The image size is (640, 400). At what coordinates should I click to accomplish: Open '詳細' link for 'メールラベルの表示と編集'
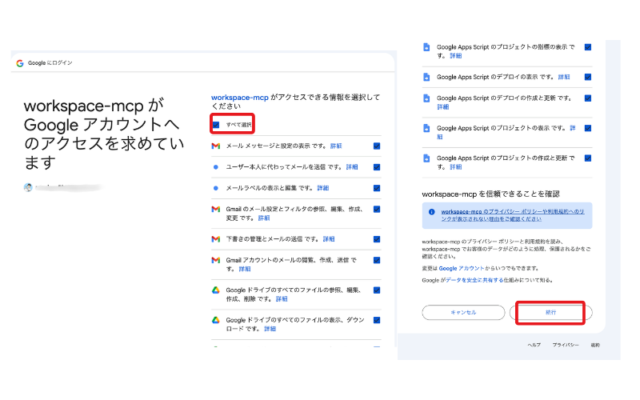tap(323, 188)
